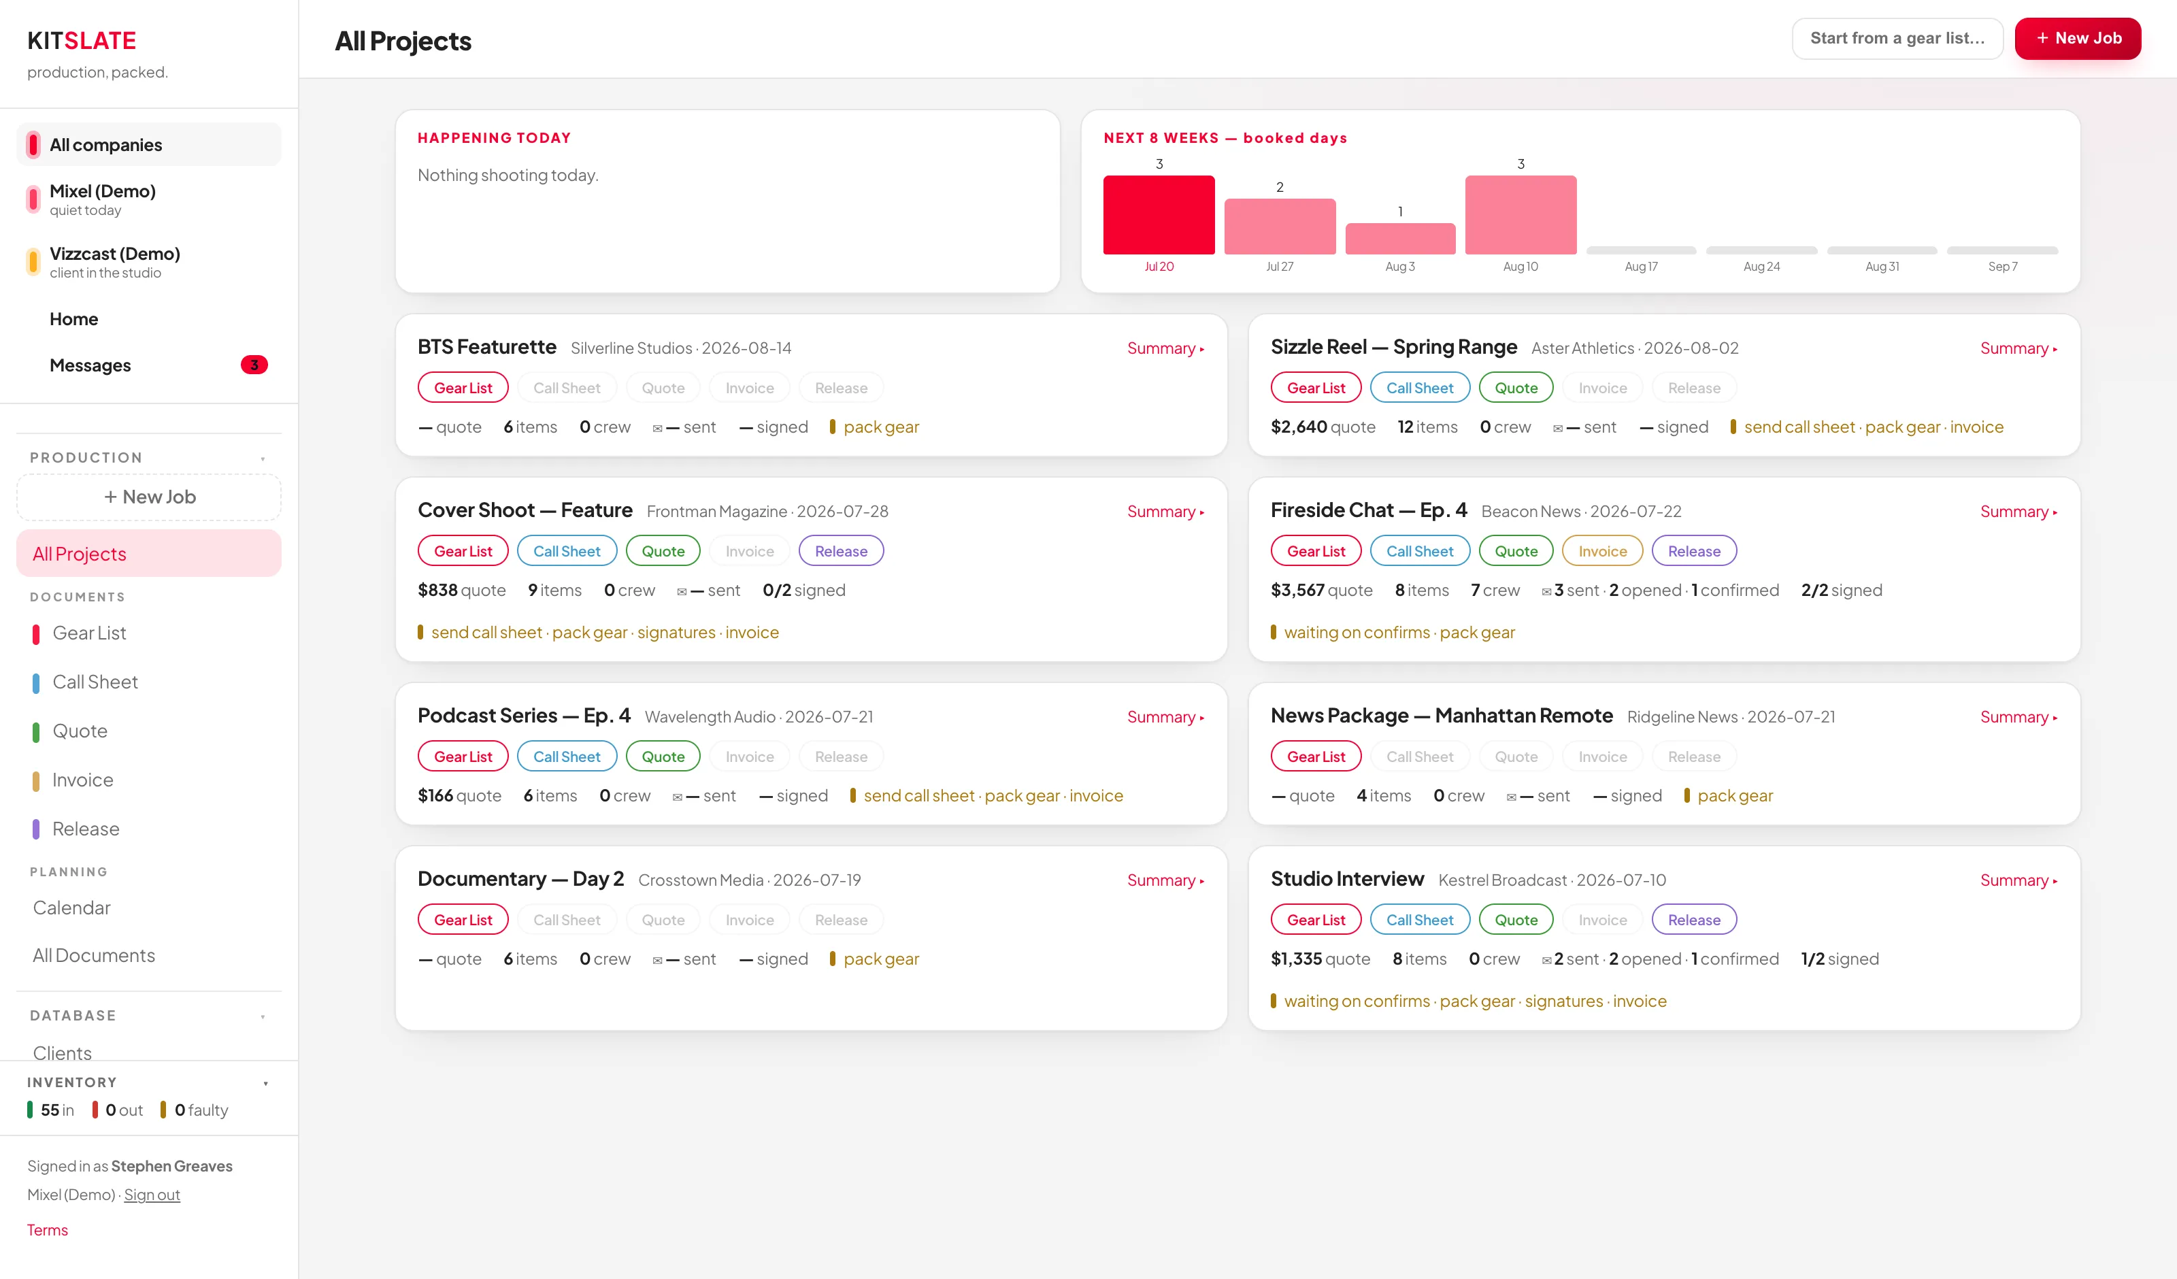
Task: Open Invoice for Fireside Chat — Ep. 4
Action: tap(1603, 551)
